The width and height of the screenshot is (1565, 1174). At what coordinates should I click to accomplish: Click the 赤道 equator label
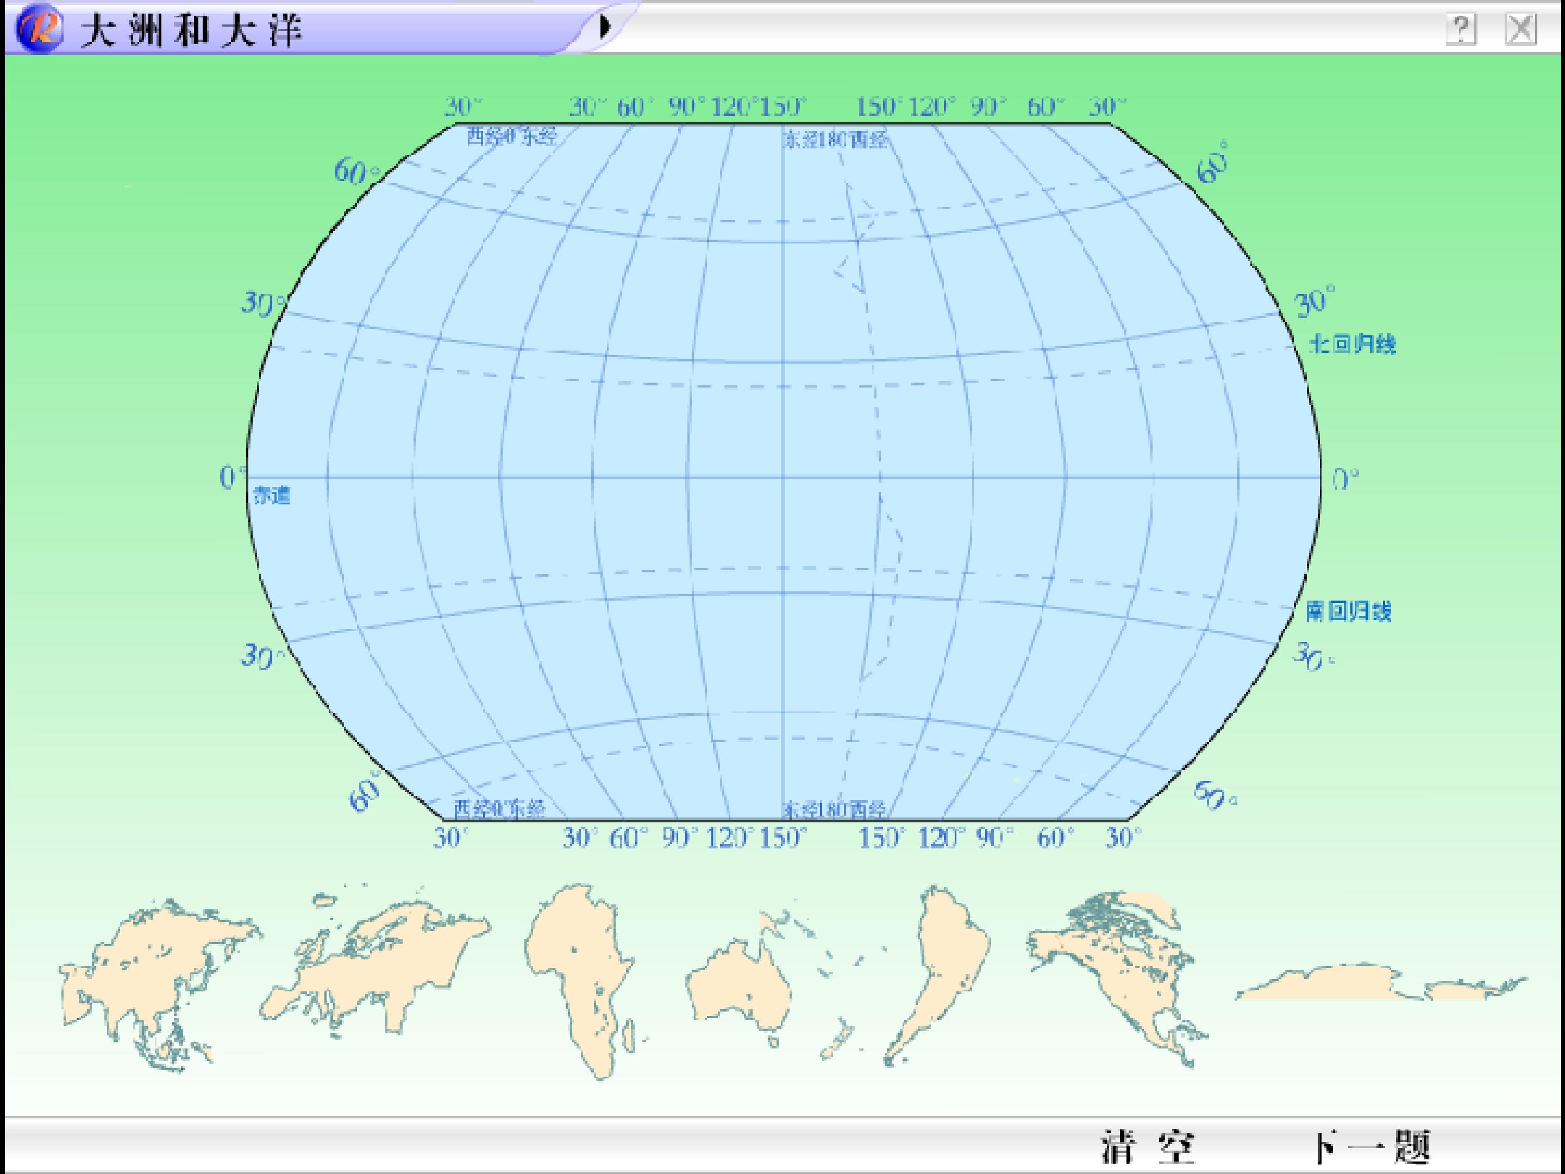(x=272, y=495)
